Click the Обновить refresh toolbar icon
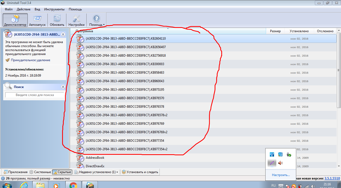The height and width of the screenshot is (188, 341). [57, 20]
